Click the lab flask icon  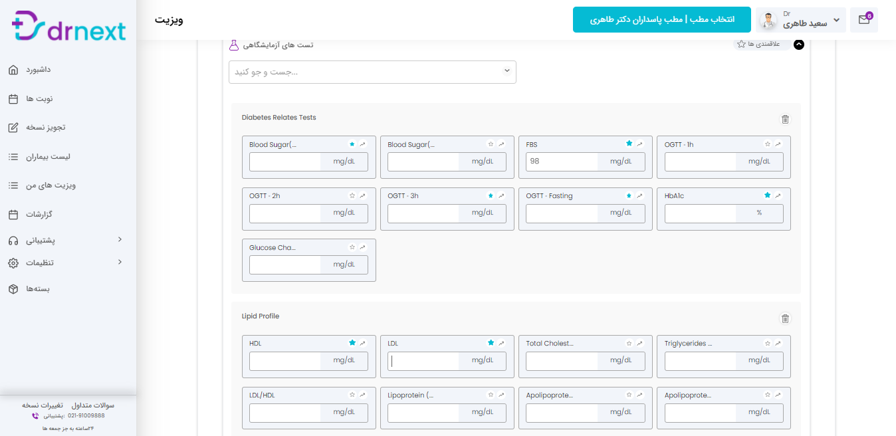click(x=233, y=45)
